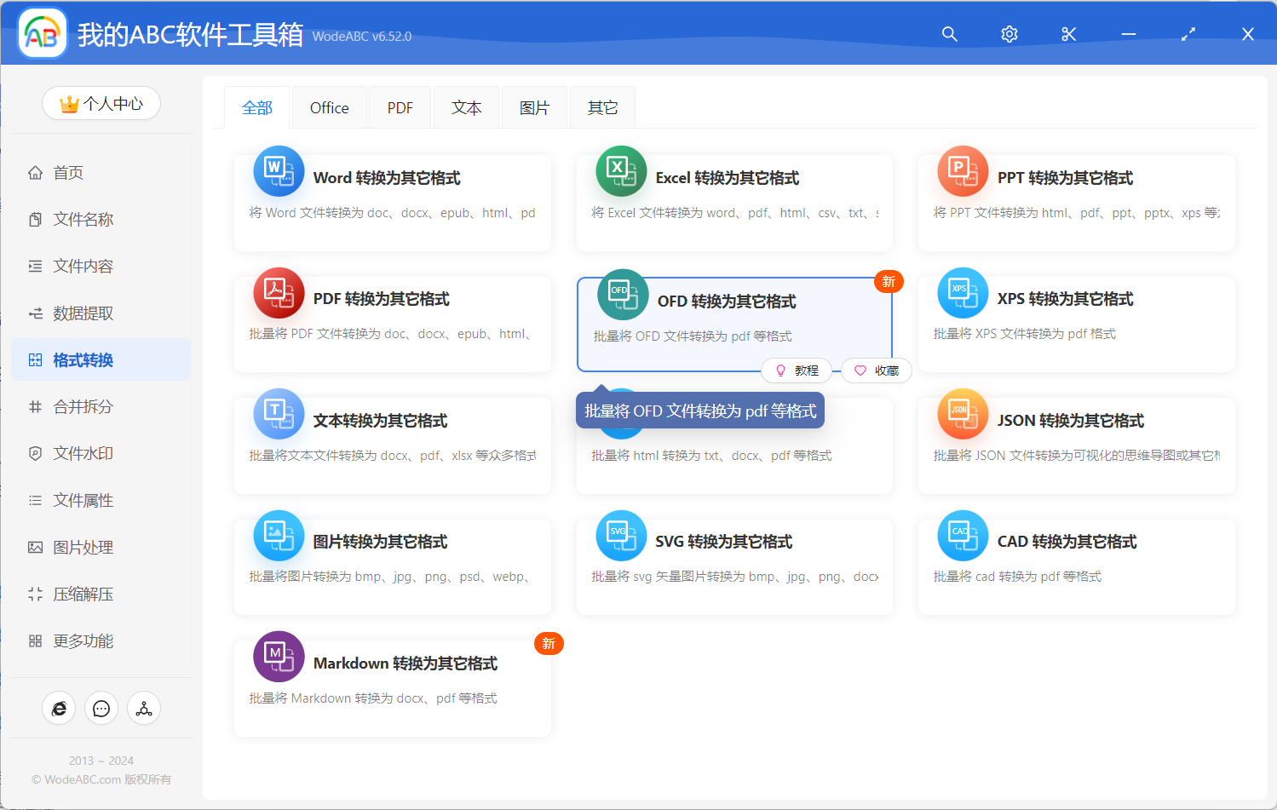The width and height of the screenshot is (1277, 810).
Task: Open the 教程 tutorial button
Action: click(797, 370)
